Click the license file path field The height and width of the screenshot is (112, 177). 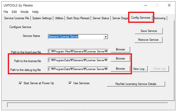pos(78,60)
